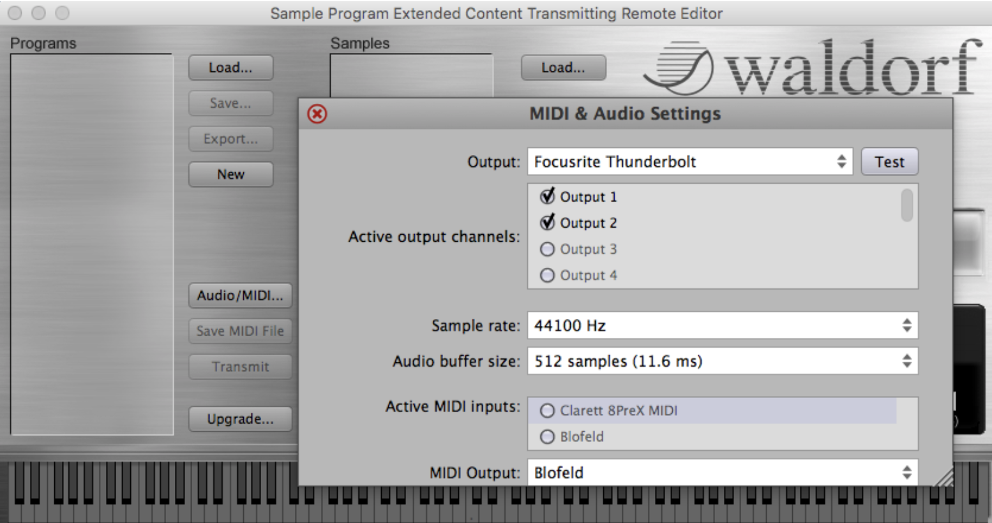This screenshot has width=992, height=523.
Task: Open the MIDI Output dropdown
Action: 722,473
